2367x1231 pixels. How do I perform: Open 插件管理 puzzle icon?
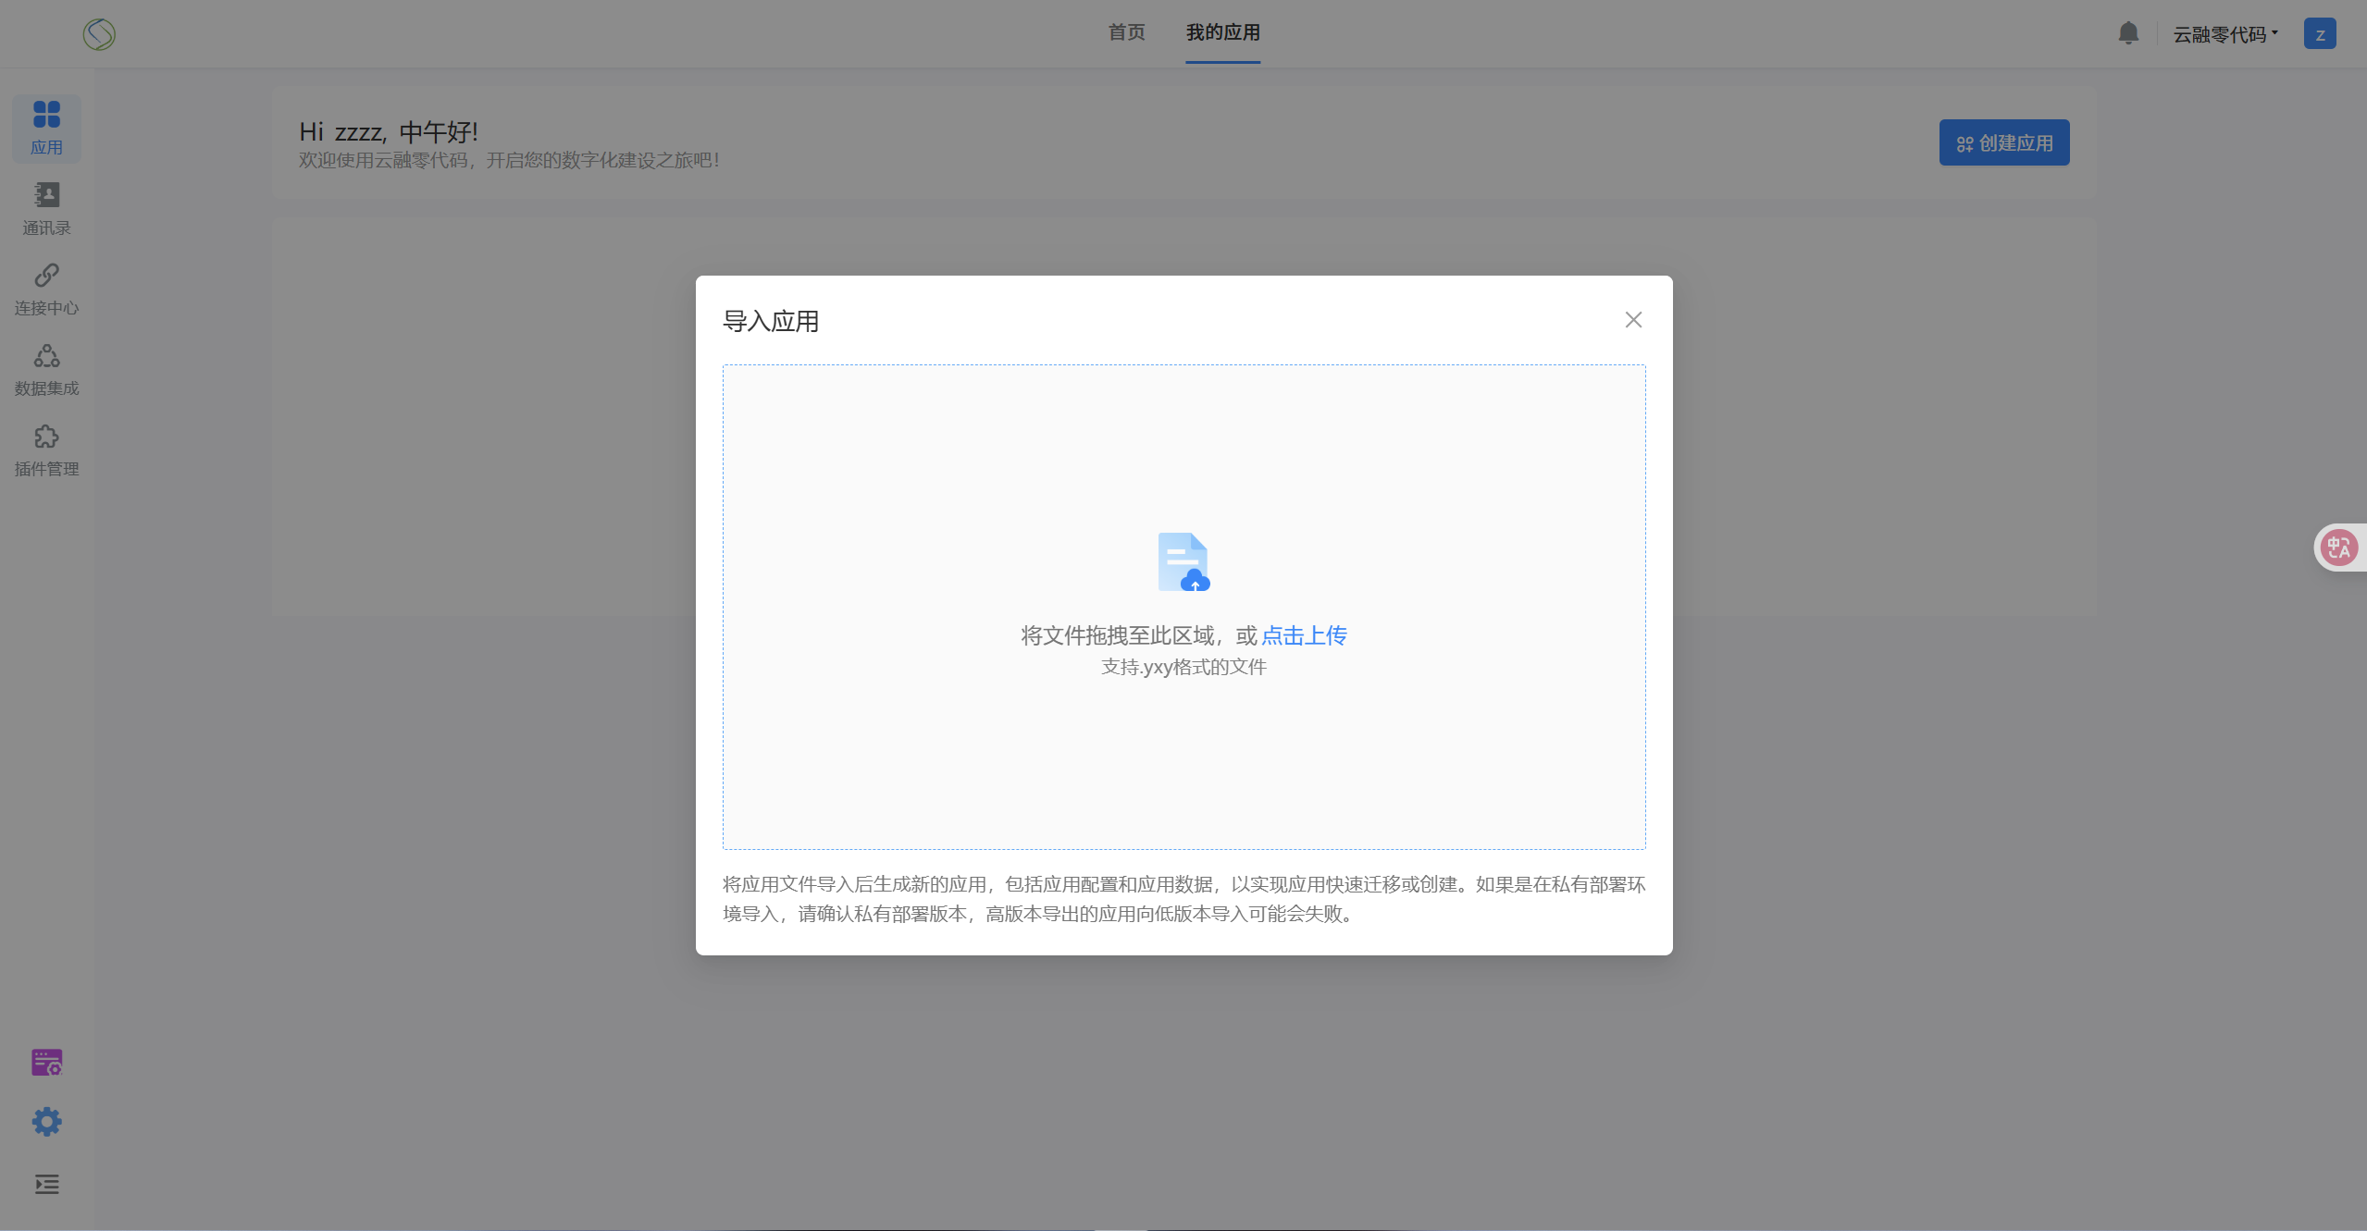pyautogui.click(x=46, y=437)
